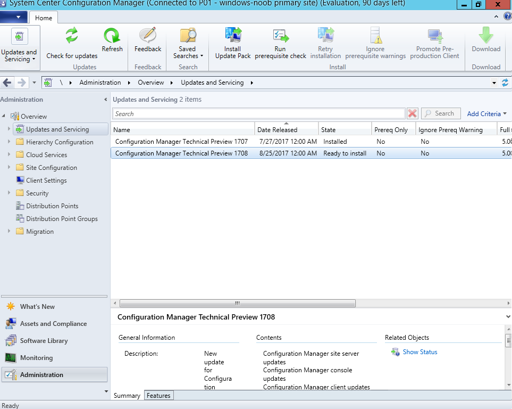Image resolution: width=512 pixels, height=409 pixels.
Task: Open Assets and Compliance workspace
Action: 53,324
